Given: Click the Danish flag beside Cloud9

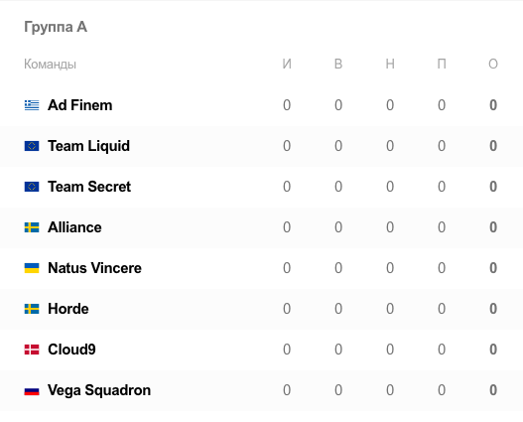Looking at the screenshot, I should [32, 350].
